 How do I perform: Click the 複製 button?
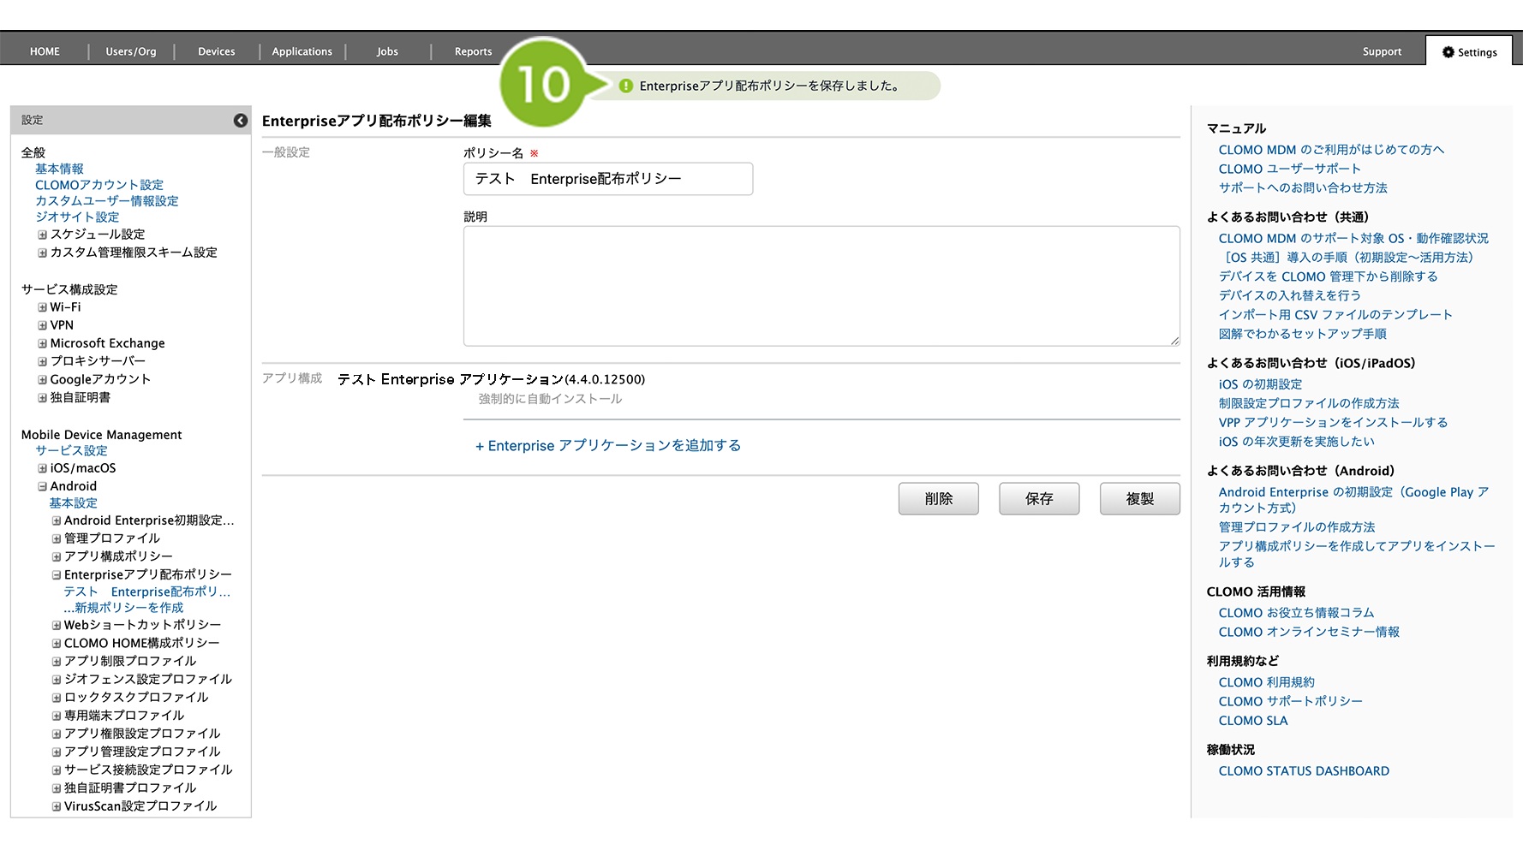[x=1139, y=498]
